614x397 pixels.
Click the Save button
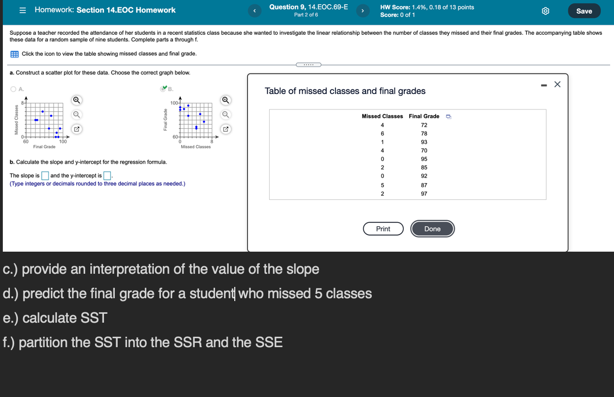coord(584,10)
